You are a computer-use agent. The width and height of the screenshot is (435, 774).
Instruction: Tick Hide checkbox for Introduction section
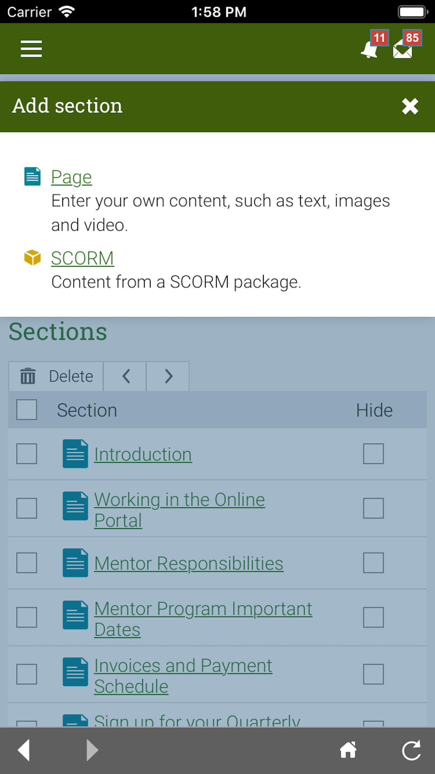(x=373, y=454)
